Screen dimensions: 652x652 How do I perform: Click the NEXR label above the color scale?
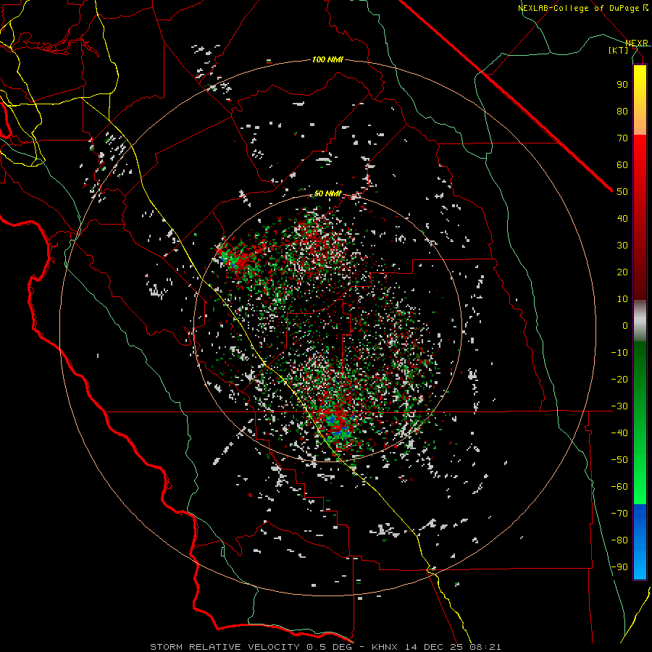tap(636, 43)
